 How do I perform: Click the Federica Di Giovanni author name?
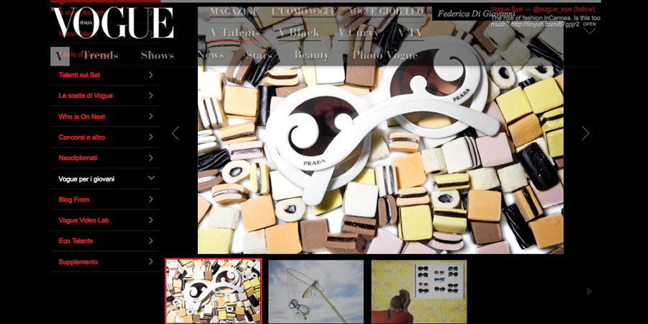click(476, 14)
